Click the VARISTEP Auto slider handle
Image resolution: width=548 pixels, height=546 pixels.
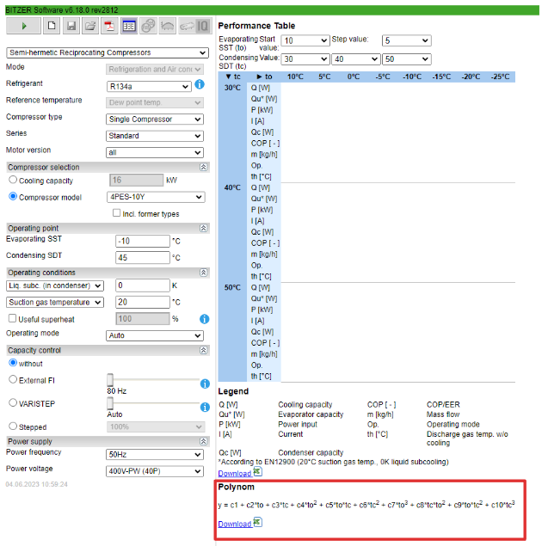pyautogui.click(x=110, y=403)
